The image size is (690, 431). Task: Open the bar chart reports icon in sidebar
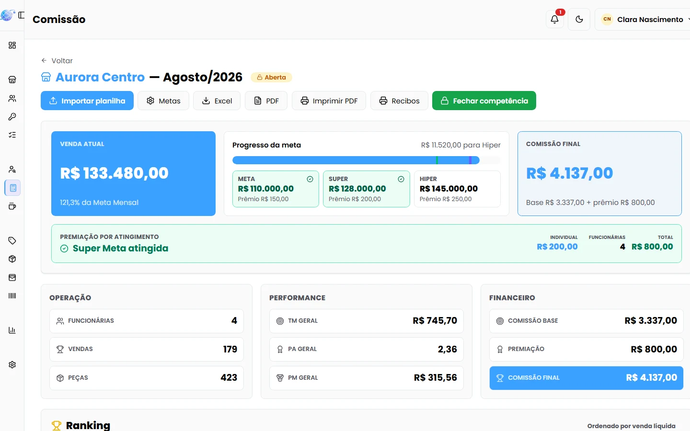[x=12, y=330]
